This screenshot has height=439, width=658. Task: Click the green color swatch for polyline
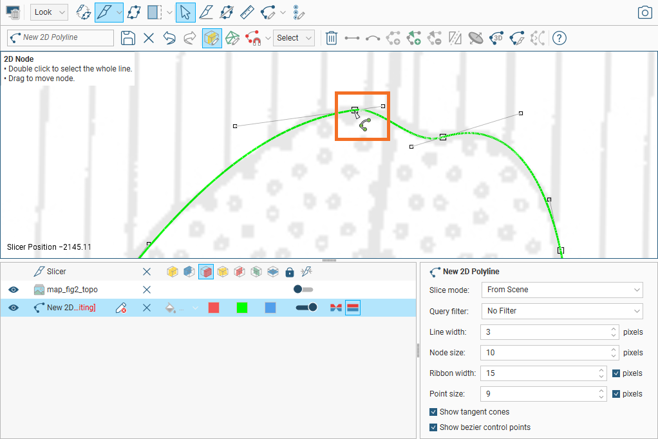[242, 308]
